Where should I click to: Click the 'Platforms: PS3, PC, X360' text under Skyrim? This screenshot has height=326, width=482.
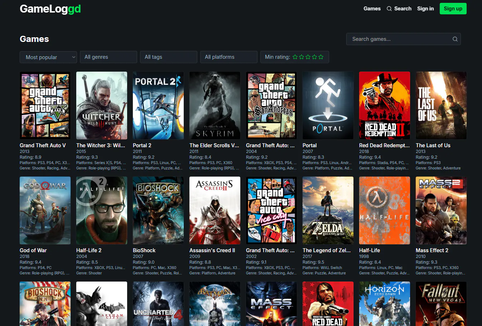point(211,163)
